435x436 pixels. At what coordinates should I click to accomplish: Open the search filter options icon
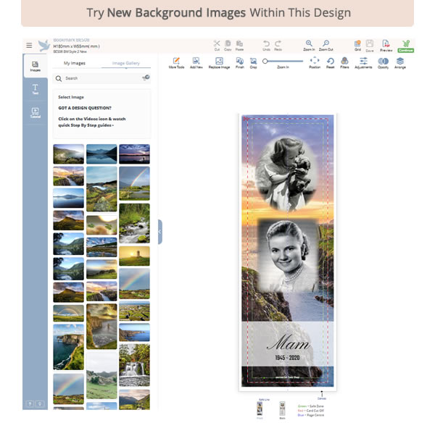coord(146,77)
